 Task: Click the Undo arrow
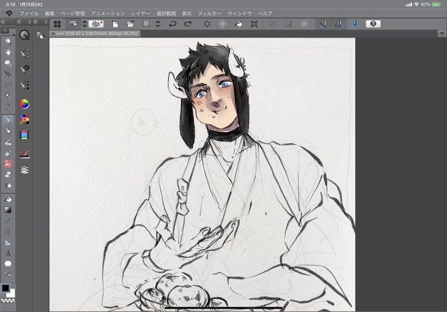(x=172, y=24)
